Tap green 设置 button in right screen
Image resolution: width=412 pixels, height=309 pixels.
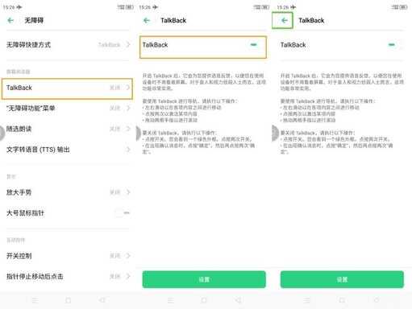(x=342, y=279)
